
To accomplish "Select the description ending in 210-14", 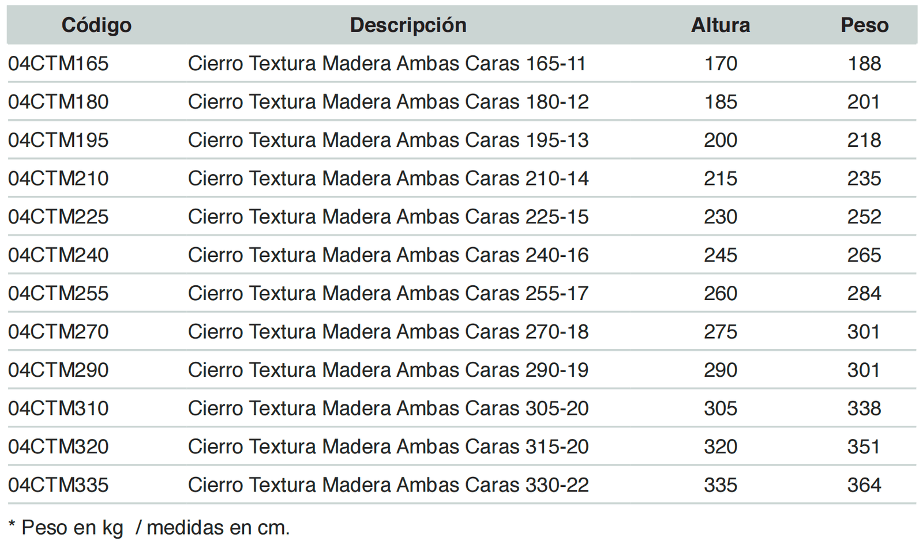I will pos(388,179).
